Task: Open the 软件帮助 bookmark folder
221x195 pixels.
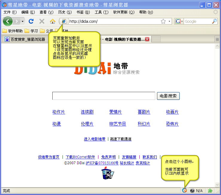Action: tap(13, 31)
